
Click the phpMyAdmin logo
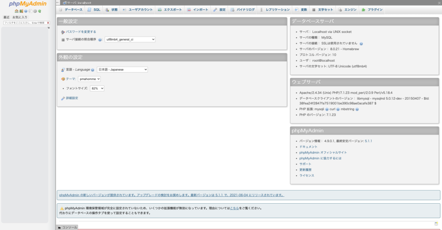point(28,4)
